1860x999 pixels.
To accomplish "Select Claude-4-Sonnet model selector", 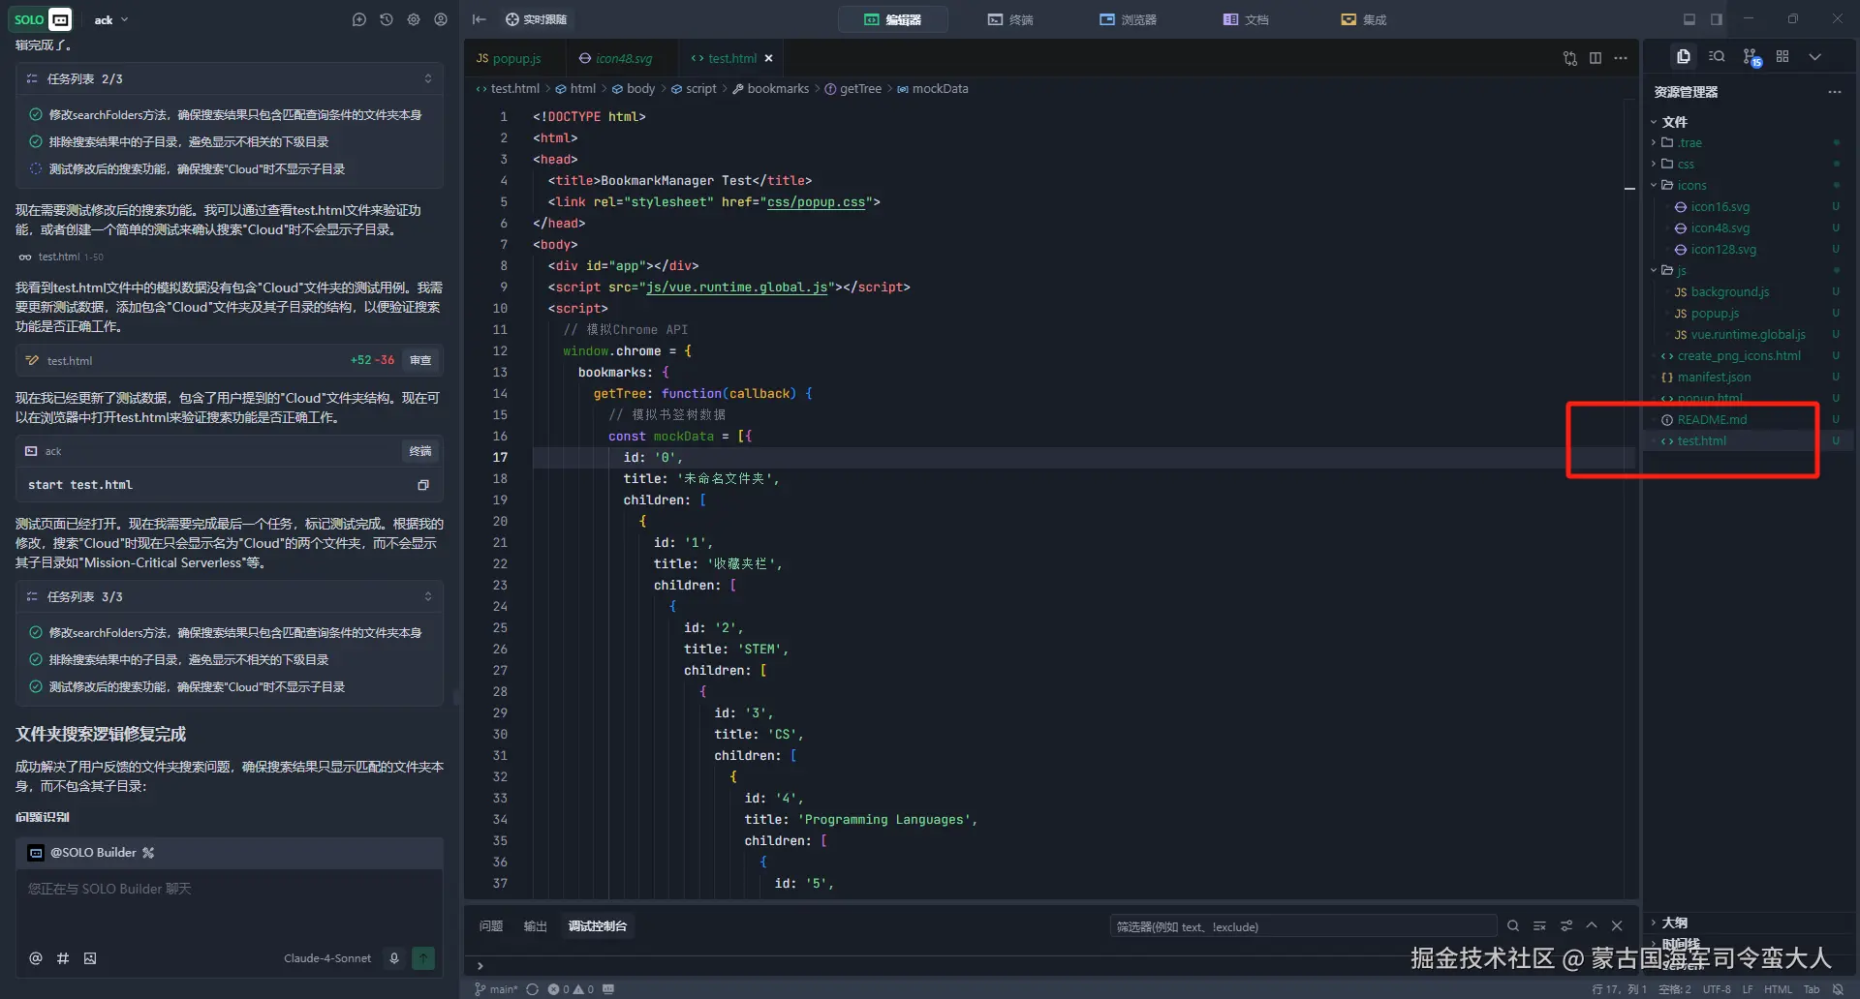I will 327,958.
